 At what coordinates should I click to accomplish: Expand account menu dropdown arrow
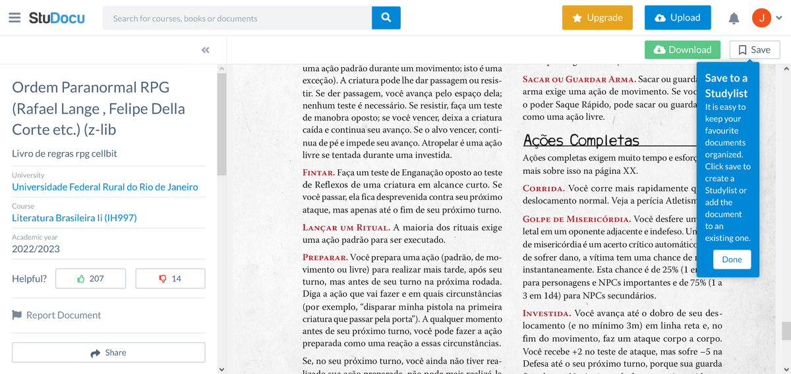[x=779, y=18]
